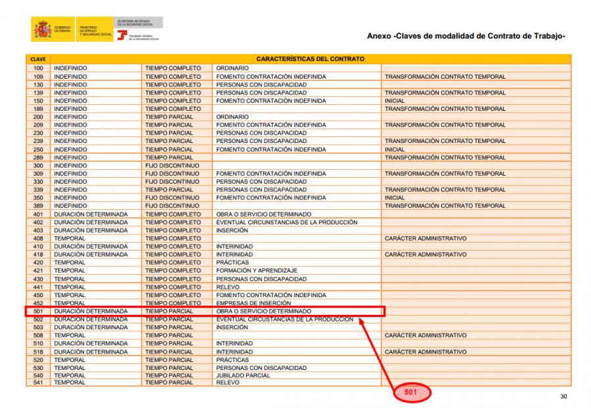Click Ordinario in the clave 200 row
This screenshot has width=591, height=408.
(x=232, y=117)
